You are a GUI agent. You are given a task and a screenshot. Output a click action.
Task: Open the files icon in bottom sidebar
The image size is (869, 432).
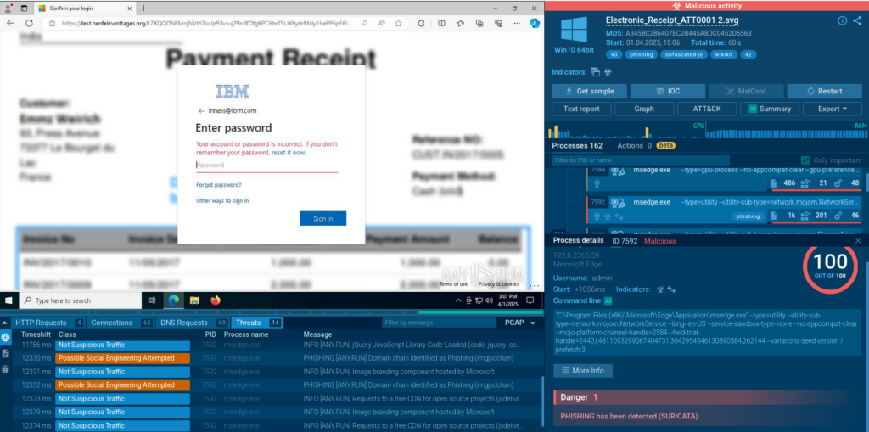click(x=7, y=353)
